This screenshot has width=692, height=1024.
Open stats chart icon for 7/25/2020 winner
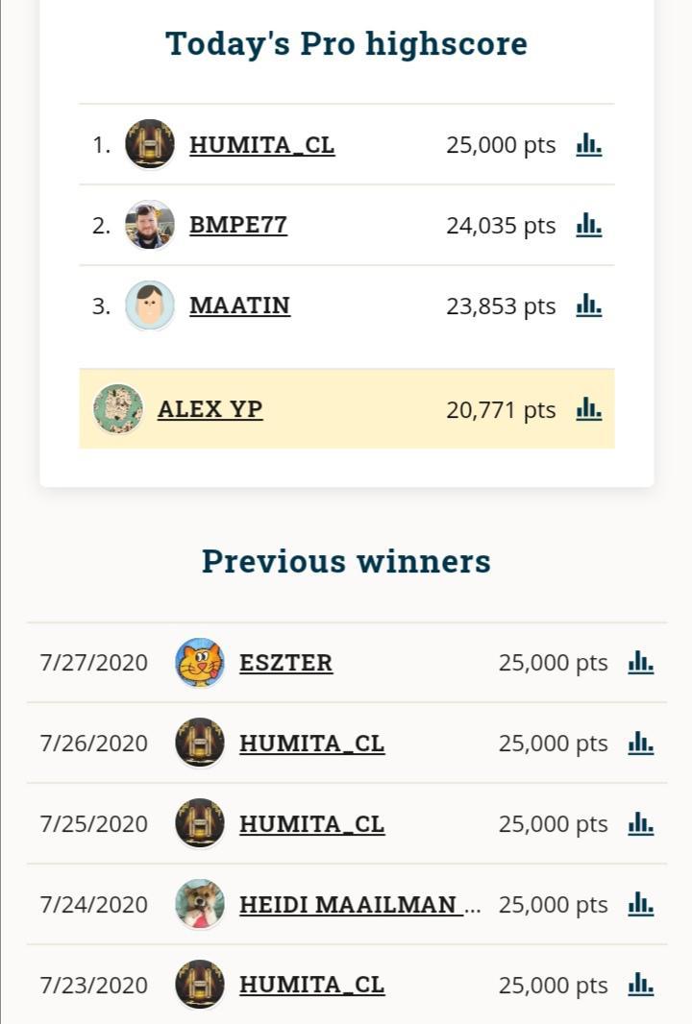click(x=641, y=824)
